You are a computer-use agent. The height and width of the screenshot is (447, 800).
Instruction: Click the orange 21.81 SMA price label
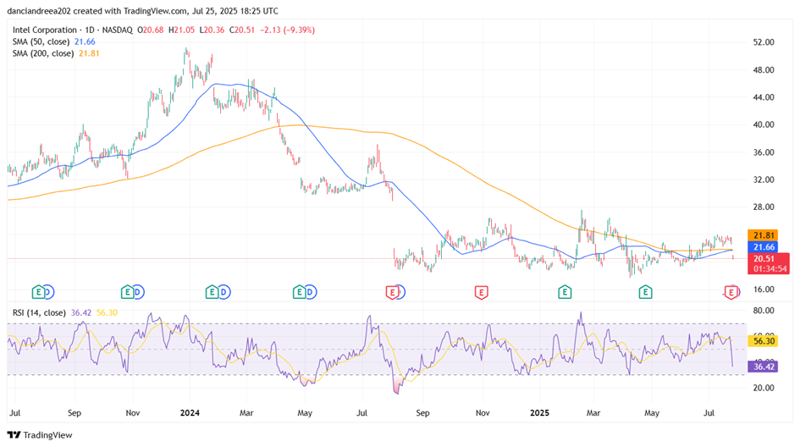[765, 235]
